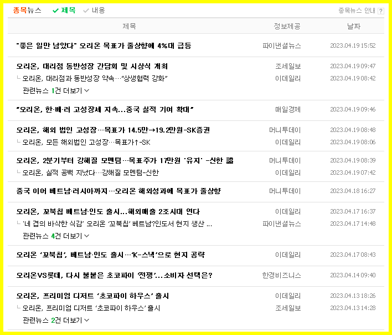Screen dimensions: 392x335
Task: Open article 오리온, 2분기부터 강해질 모멘텀
Action: click(125, 161)
